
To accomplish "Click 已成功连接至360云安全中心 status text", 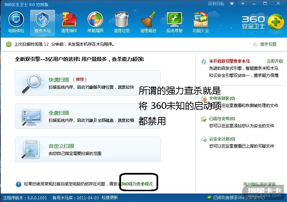I will point(239,197).
